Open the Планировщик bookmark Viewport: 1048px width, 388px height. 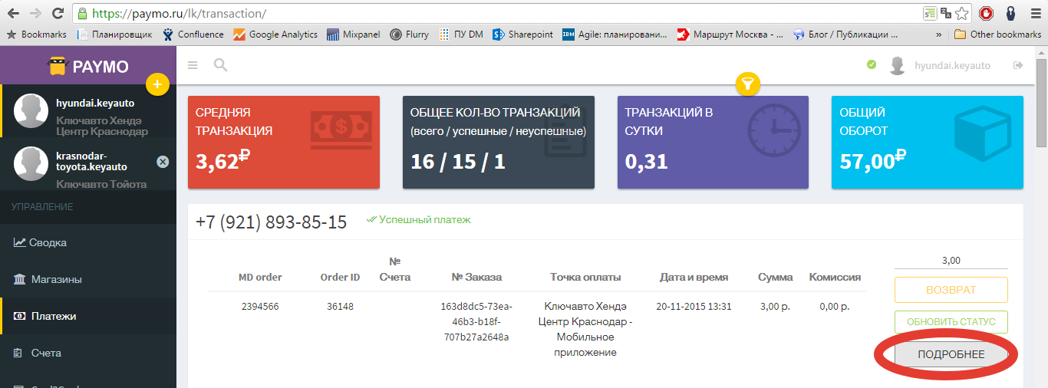pos(114,35)
